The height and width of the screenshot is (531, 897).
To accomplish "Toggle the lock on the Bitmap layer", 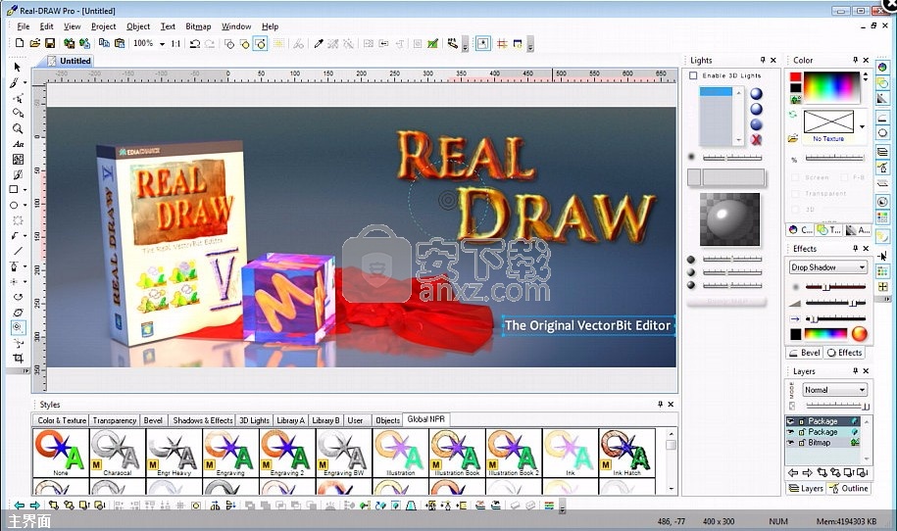I will click(802, 443).
